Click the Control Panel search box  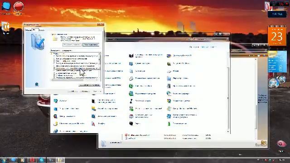pos(211,39)
